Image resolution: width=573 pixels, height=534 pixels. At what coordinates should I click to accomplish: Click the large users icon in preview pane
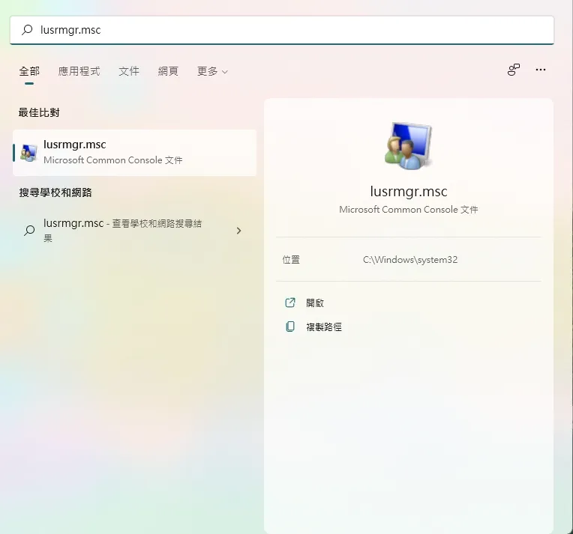[408, 146]
